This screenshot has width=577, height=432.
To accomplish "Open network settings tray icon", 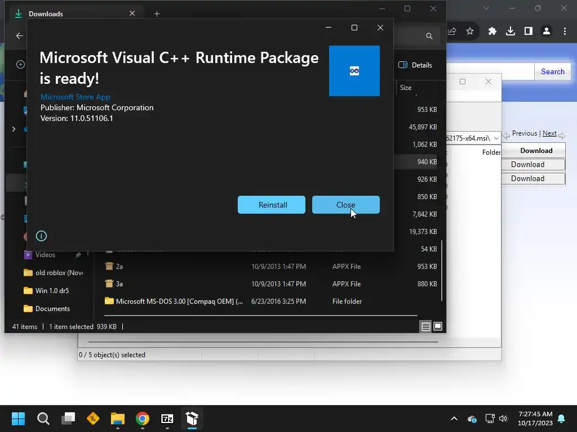I will click(490, 418).
